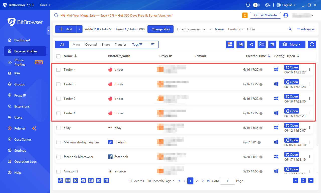Open the Tinder 2 row three-dot menu
Viewport: 321px width, 193px height.
pyautogui.click(x=309, y=99)
